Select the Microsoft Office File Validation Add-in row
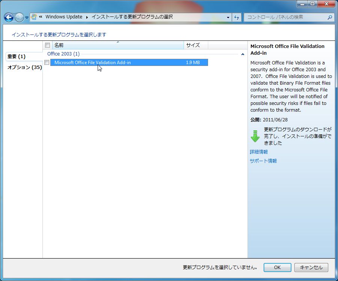The height and width of the screenshot is (281, 338). (129, 62)
